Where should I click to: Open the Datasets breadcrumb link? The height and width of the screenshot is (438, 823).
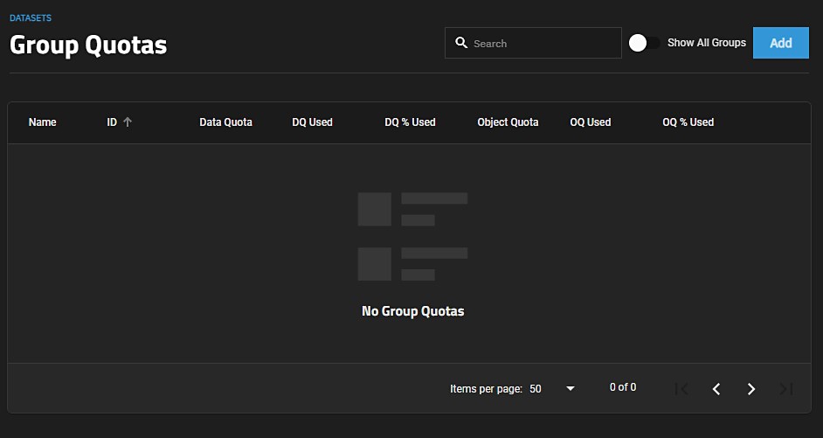[31, 17]
